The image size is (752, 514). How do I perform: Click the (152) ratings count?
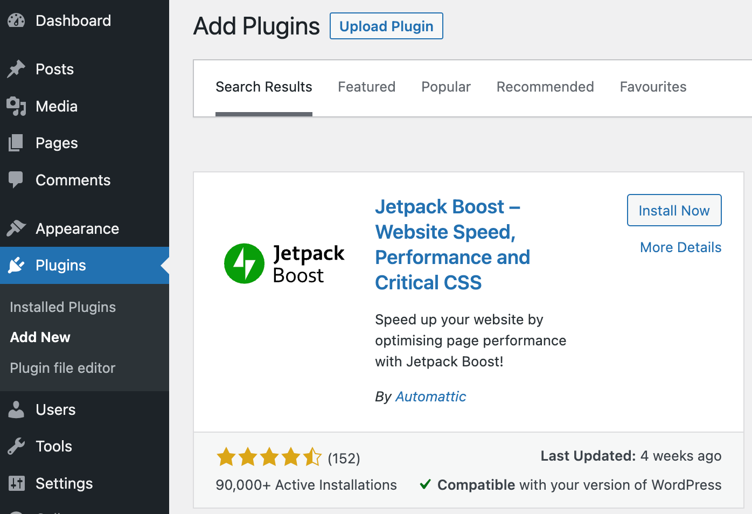click(x=344, y=459)
